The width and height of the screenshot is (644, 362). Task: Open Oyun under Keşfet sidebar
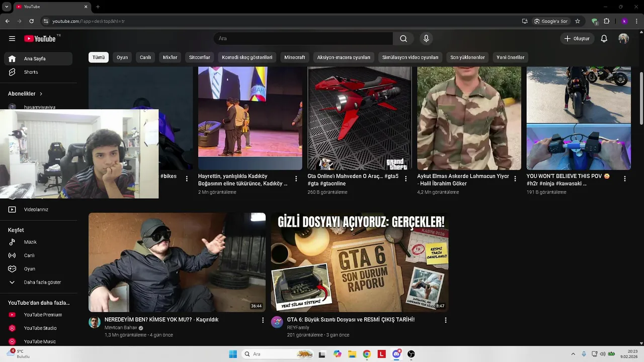pos(38,269)
